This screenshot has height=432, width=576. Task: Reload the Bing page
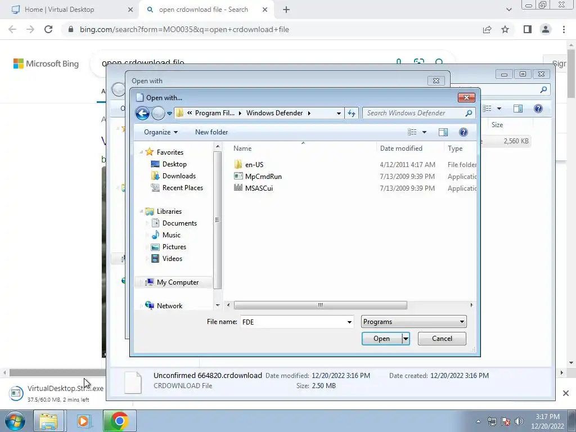(x=48, y=29)
